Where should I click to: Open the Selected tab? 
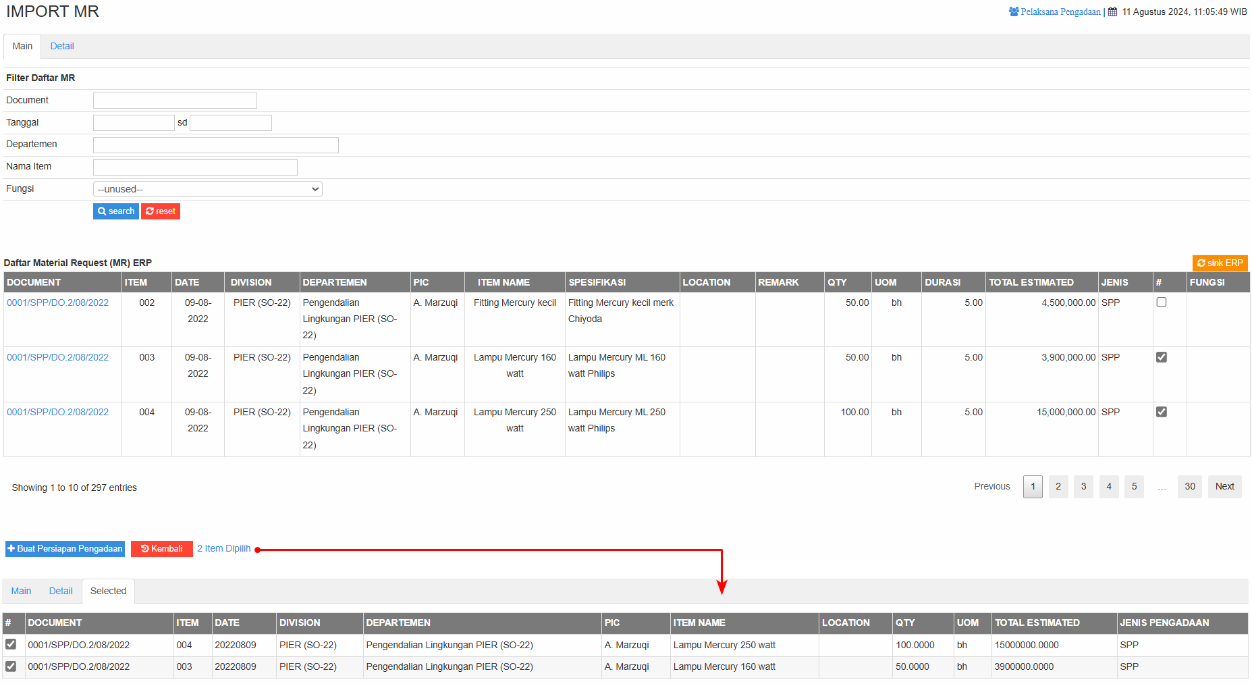108,591
